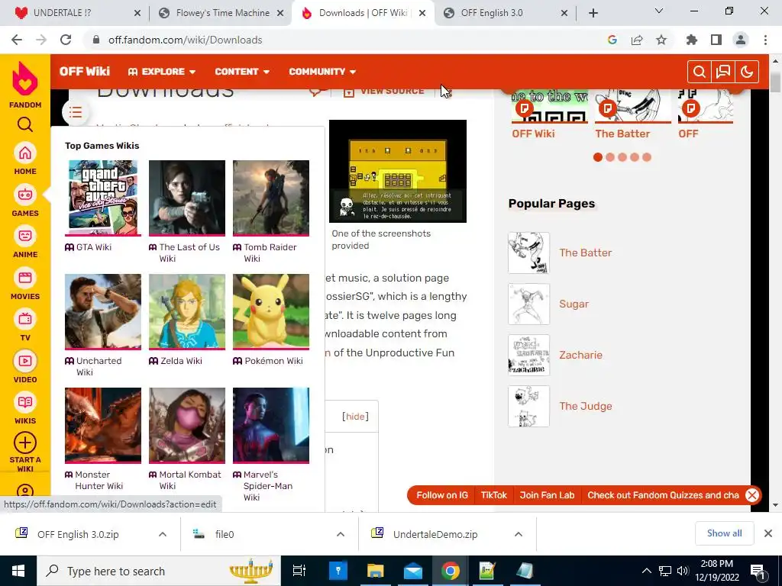Click Join Fan Lab button
The width and height of the screenshot is (782, 586).
[547, 495]
